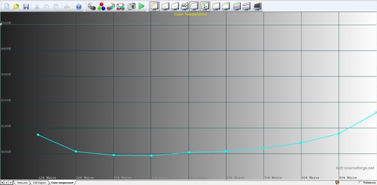Close the tab with the X button at bottom left
Viewport: 377px width, 185px height.
pyautogui.click(x=3, y=182)
